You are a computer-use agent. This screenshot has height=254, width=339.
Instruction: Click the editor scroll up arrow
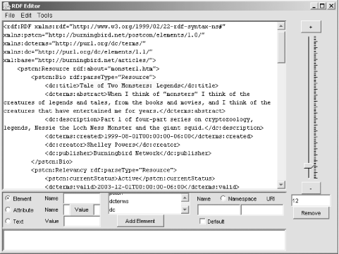coord(281,26)
